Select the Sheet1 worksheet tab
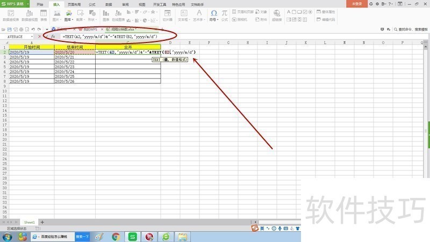 click(x=29, y=222)
